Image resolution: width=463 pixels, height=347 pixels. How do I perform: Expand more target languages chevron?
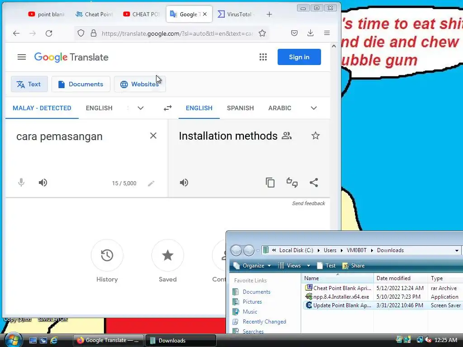coord(314,108)
